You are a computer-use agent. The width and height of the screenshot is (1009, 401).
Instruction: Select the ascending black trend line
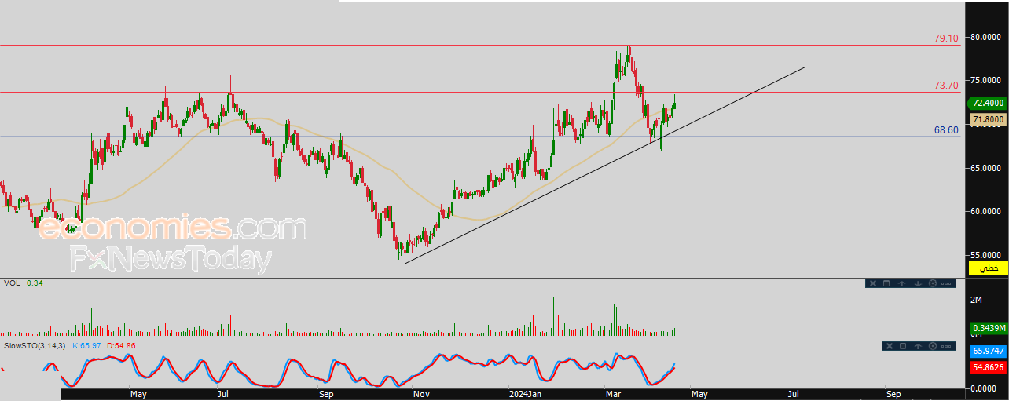(605, 166)
